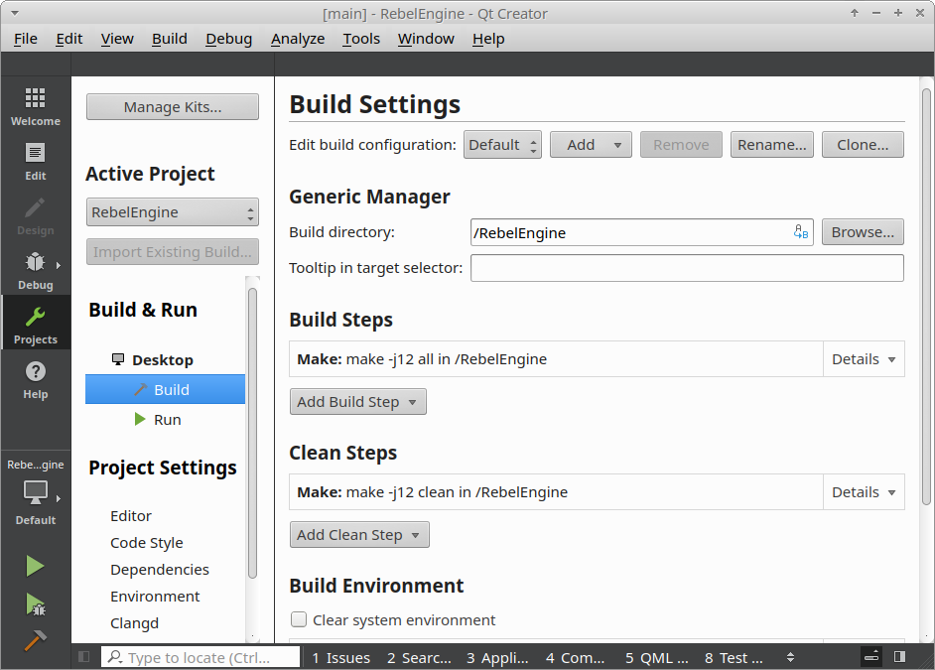The height and width of the screenshot is (670, 935).
Task: Open the File menu
Action: (x=25, y=39)
